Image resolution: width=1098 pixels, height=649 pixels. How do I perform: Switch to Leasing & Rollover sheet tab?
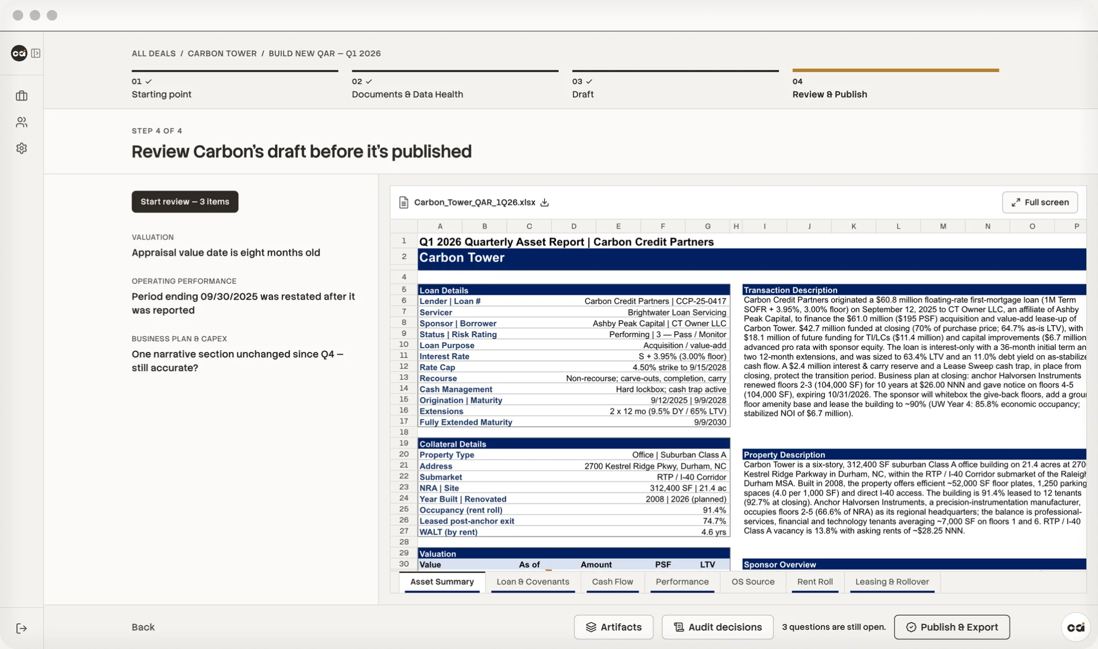coord(892,582)
